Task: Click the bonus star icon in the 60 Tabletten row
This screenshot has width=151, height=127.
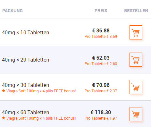Action: coord(4,118)
